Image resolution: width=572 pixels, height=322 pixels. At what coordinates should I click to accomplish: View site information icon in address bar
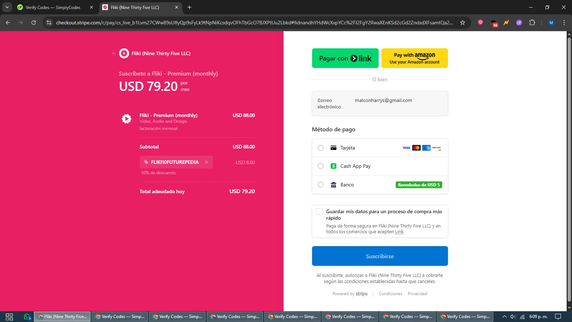49,23
